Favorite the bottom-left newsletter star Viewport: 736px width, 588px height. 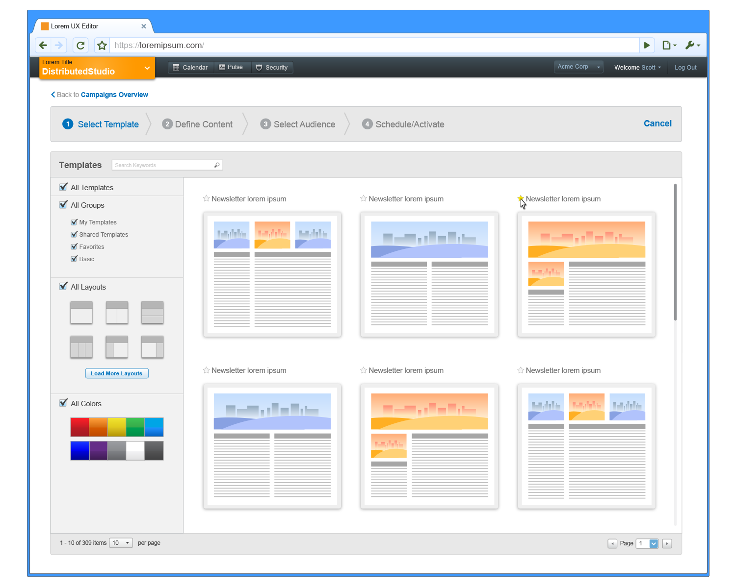point(206,370)
